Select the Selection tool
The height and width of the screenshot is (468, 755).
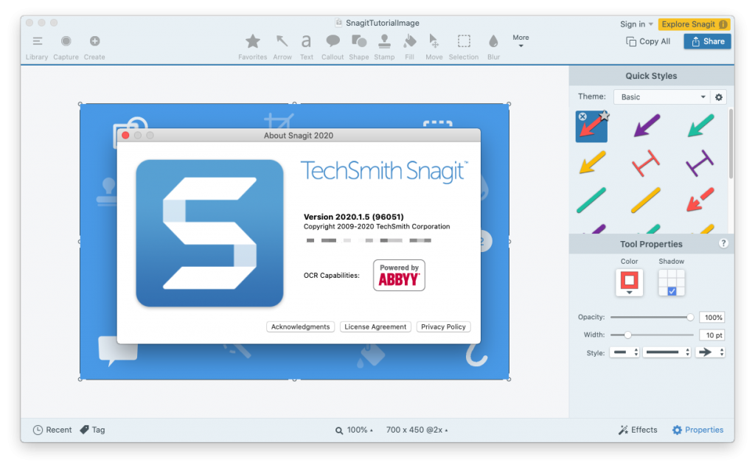(x=464, y=47)
